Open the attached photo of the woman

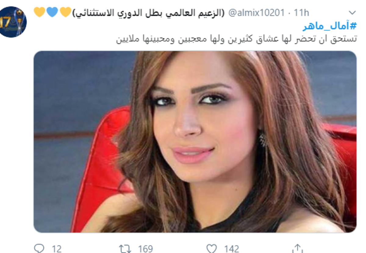point(195,142)
